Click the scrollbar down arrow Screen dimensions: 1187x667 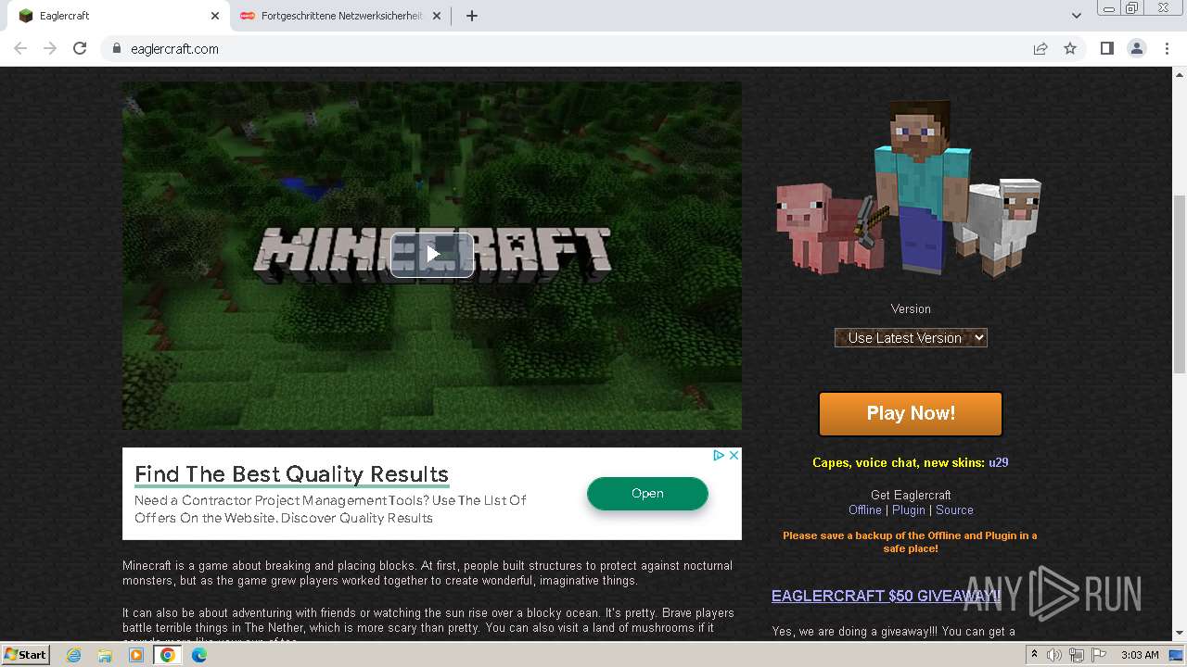pyautogui.click(x=1180, y=634)
